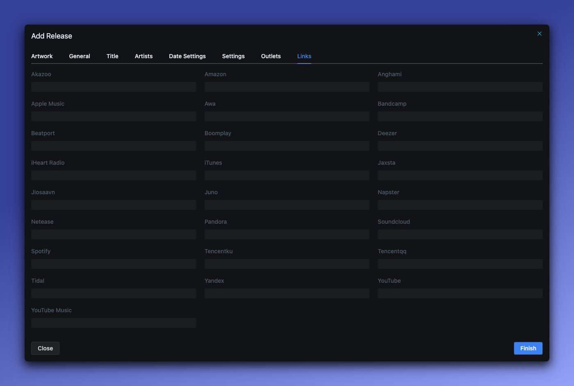574x386 pixels.
Task: Click the Tidal link input field
Action: click(114, 293)
